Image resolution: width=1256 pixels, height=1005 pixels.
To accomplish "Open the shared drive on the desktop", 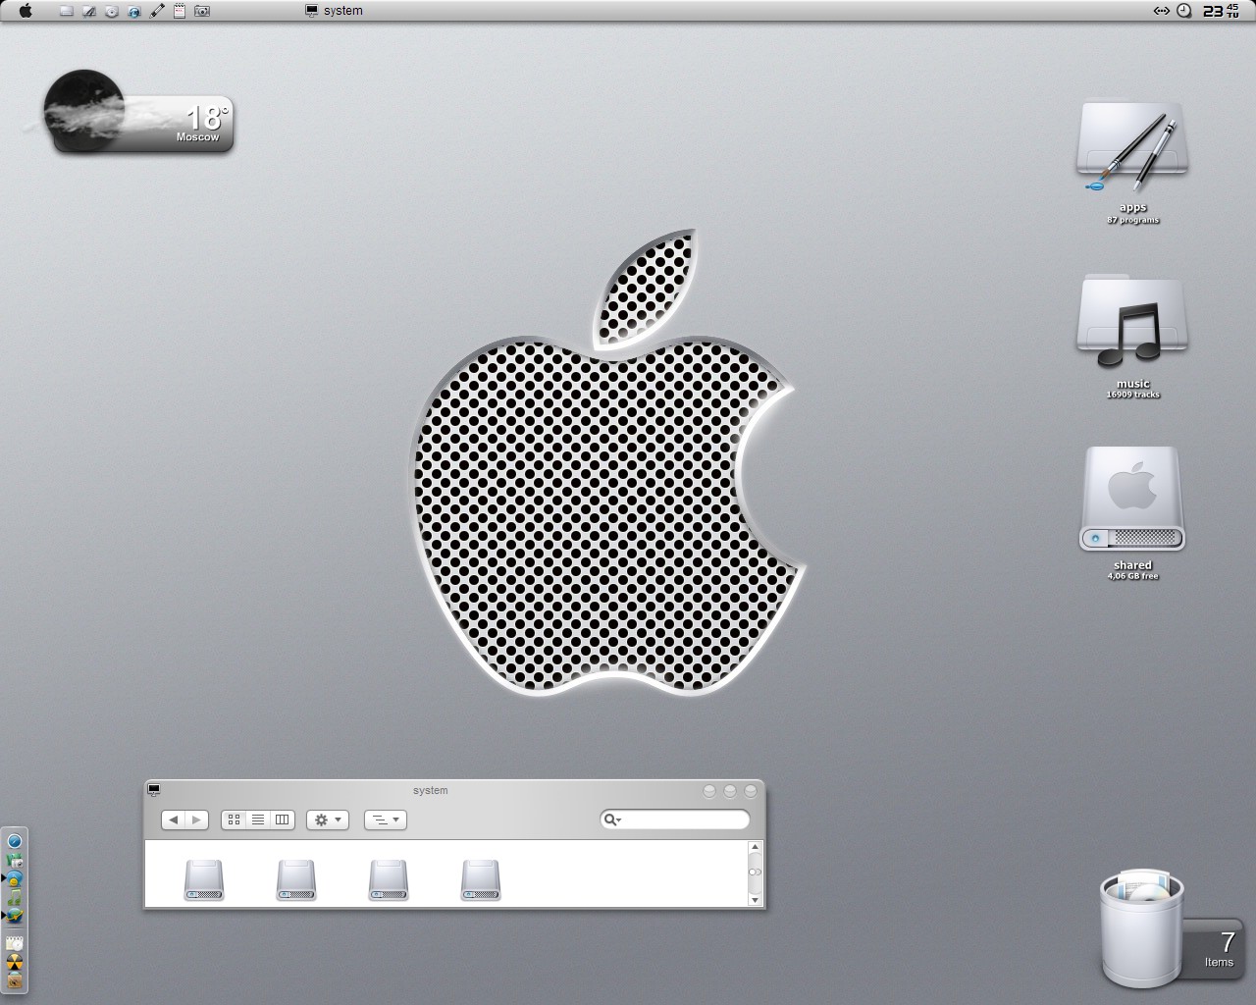I will pyautogui.click(x=1133, y=499).
